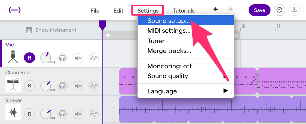Viewport: 306px width, 124px height.
Task: Click the Mic track microphone icon
Action: click(13, 56)
